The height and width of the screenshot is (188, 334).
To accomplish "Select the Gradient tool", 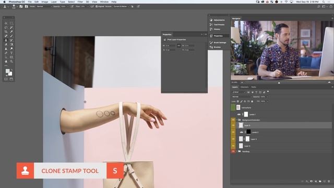I will (x=11, y=44).
